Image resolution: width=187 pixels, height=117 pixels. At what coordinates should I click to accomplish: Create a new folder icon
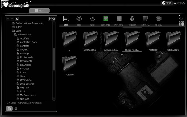click(x=50, y=19)
